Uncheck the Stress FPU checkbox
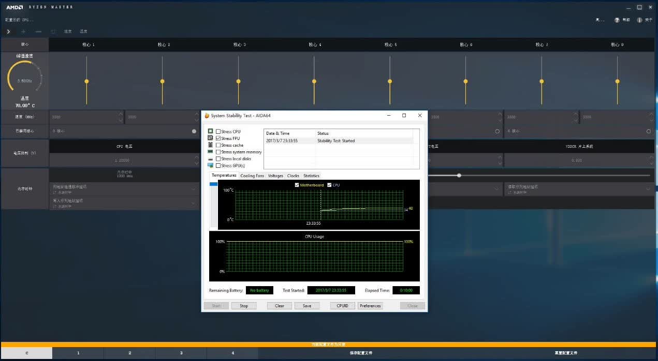 [218, 138]
